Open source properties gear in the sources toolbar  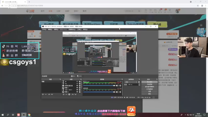[69, 94]
